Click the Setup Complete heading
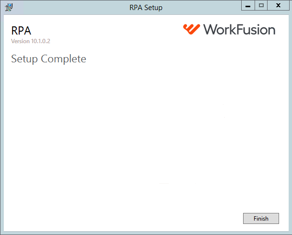Viewport: 292px width, 235px height. (48, 59)
